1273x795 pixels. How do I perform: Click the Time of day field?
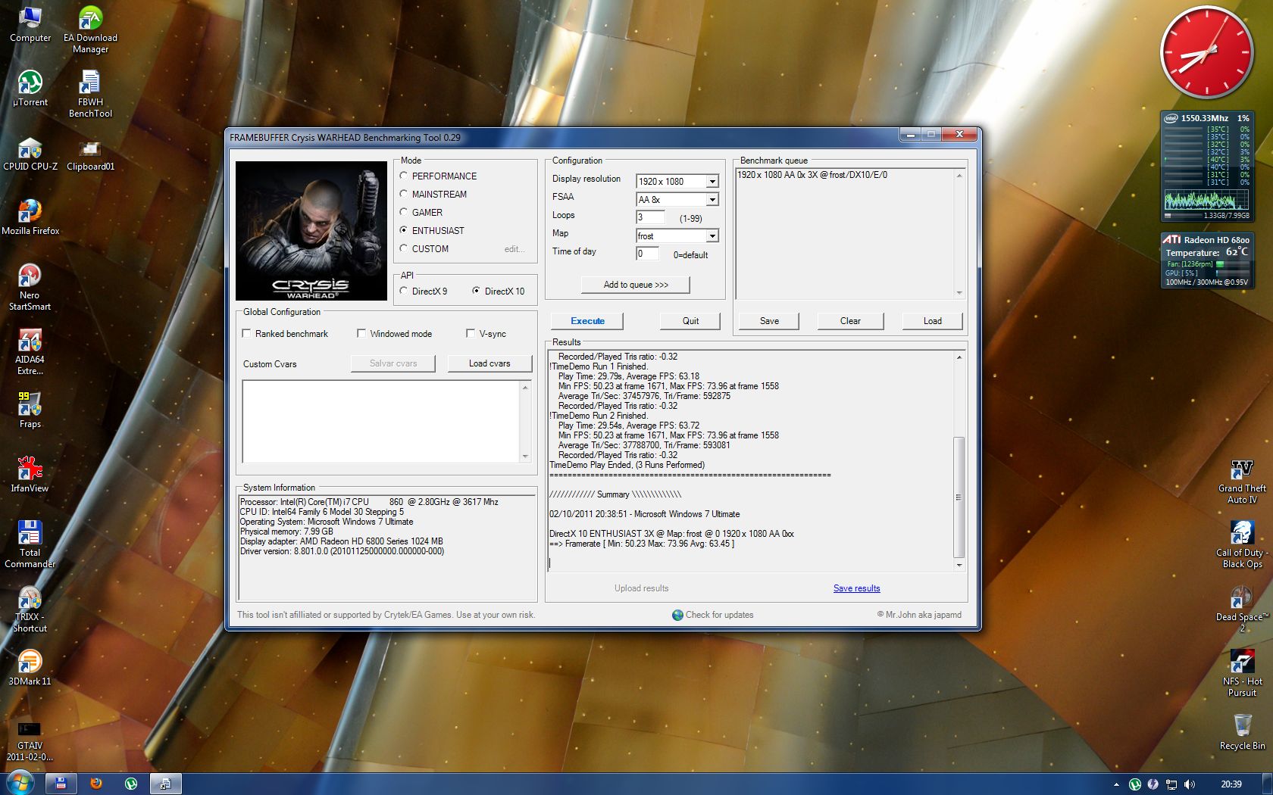(x=647, y=254)
